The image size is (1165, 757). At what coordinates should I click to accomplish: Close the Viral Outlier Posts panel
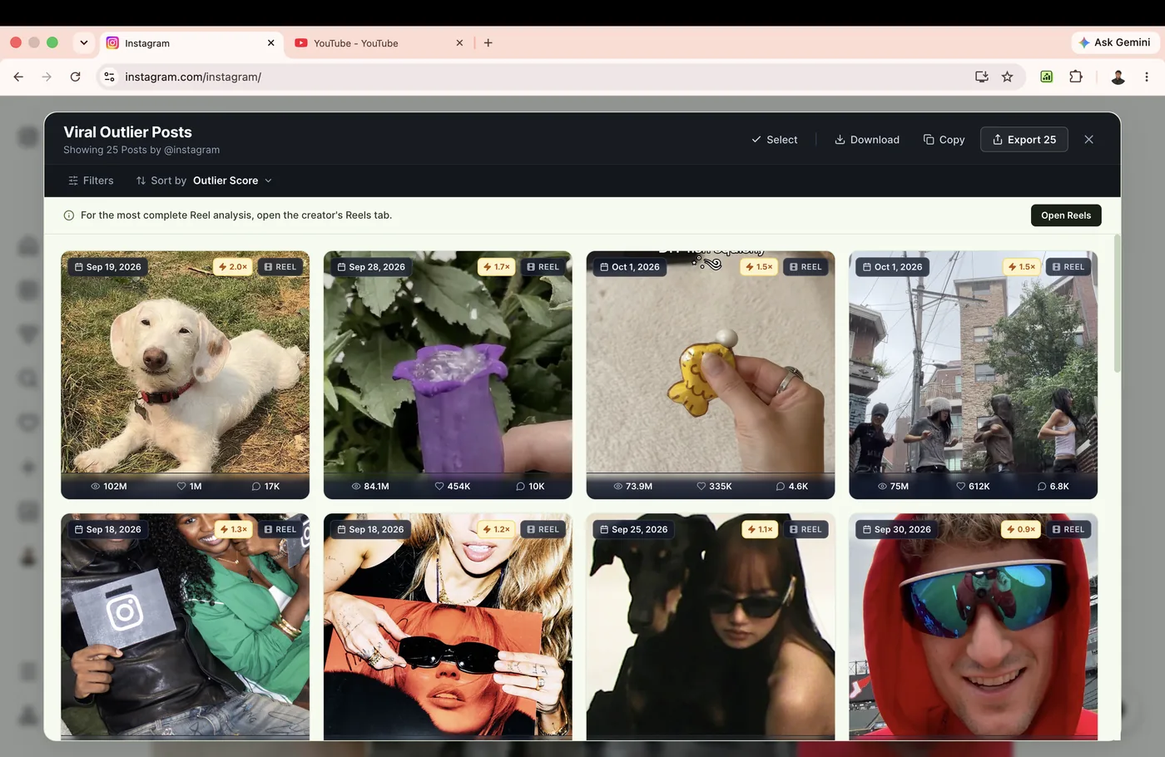[1088, 140]
